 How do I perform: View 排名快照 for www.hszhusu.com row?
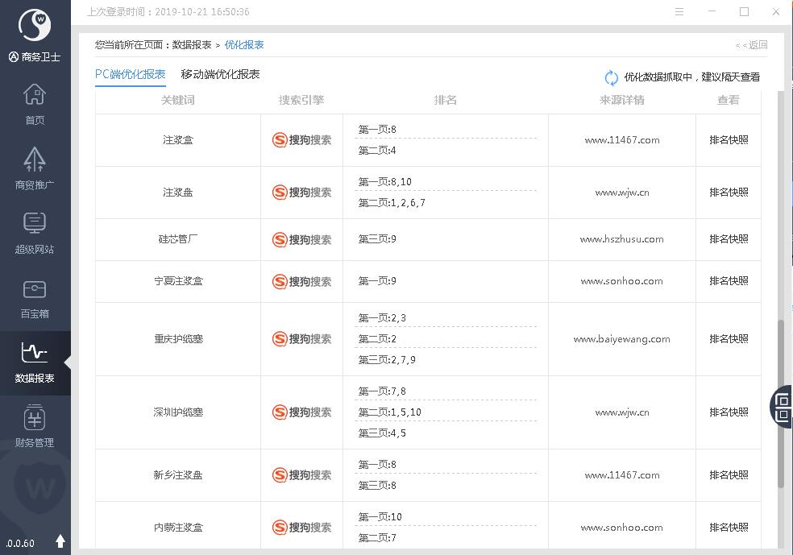tap(729, 239)
